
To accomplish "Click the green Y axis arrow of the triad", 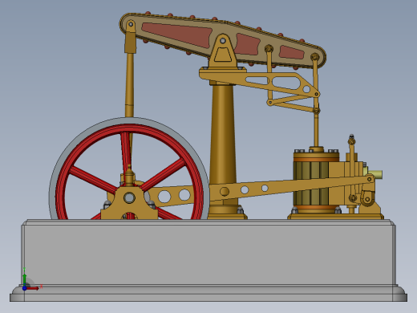I will 24,278.
